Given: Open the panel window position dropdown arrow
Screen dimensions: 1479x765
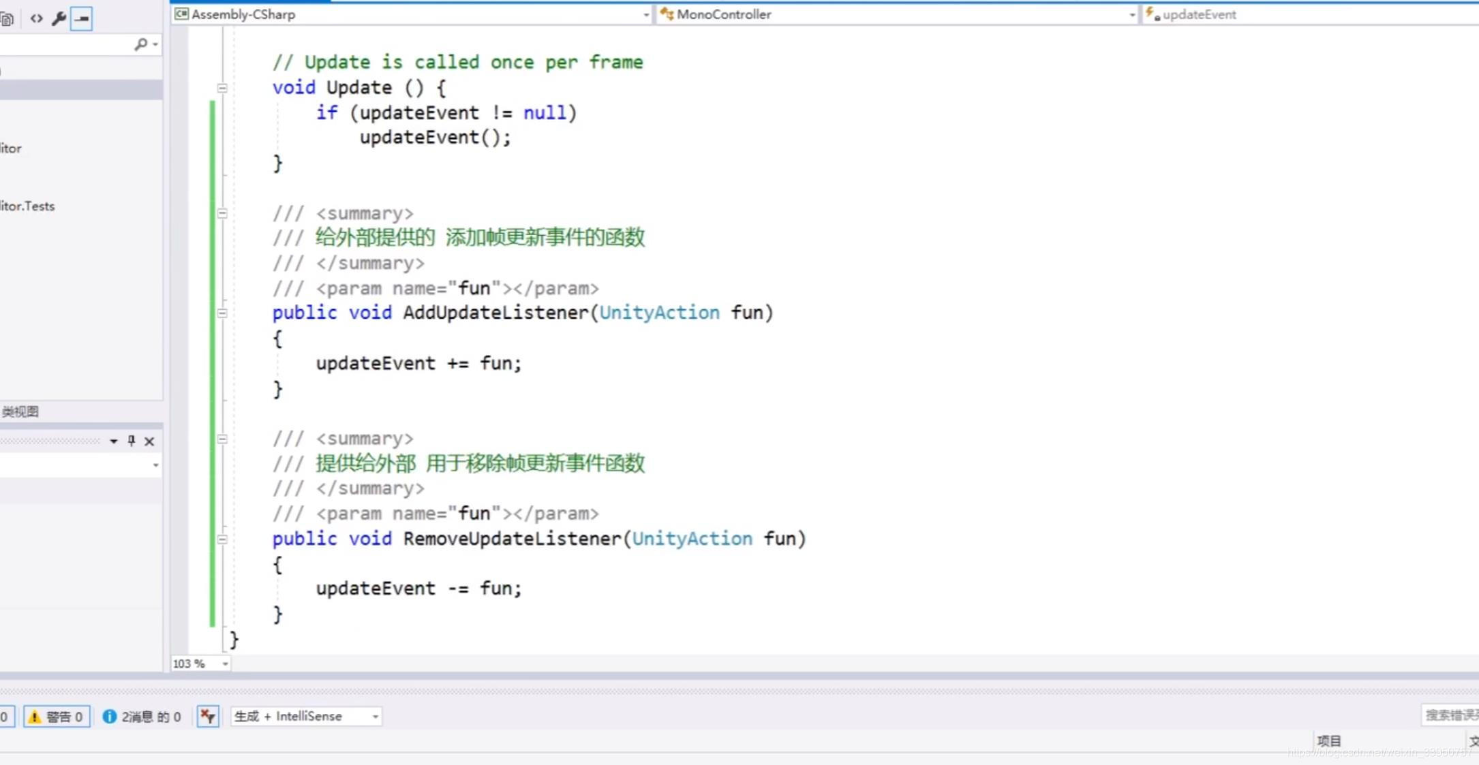Looking at the screenshot, I should (x=113, y=441).
